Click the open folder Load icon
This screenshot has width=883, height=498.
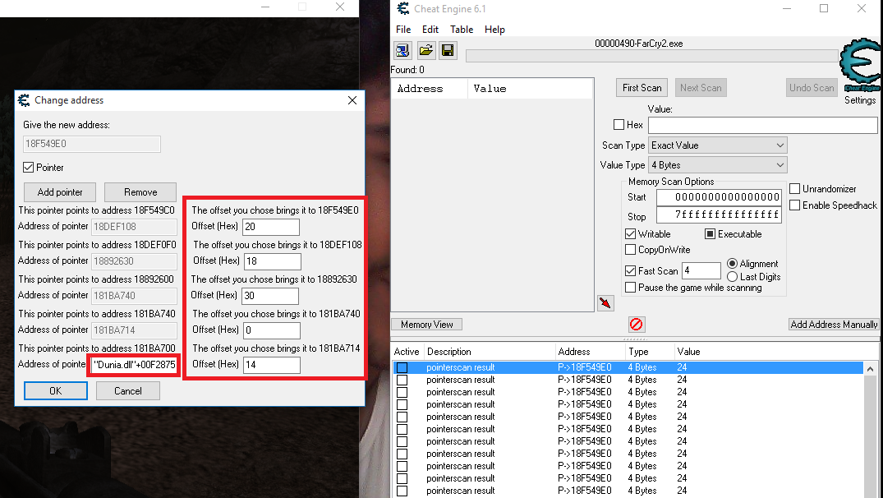(425, 51)
